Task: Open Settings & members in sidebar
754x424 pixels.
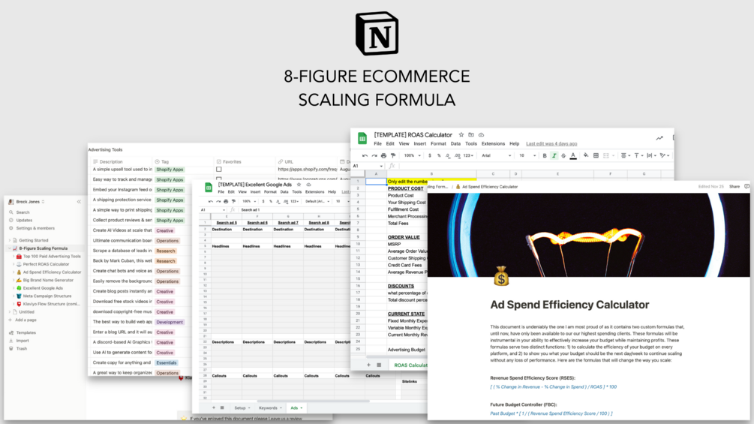Action: click(x=32, y=228)
